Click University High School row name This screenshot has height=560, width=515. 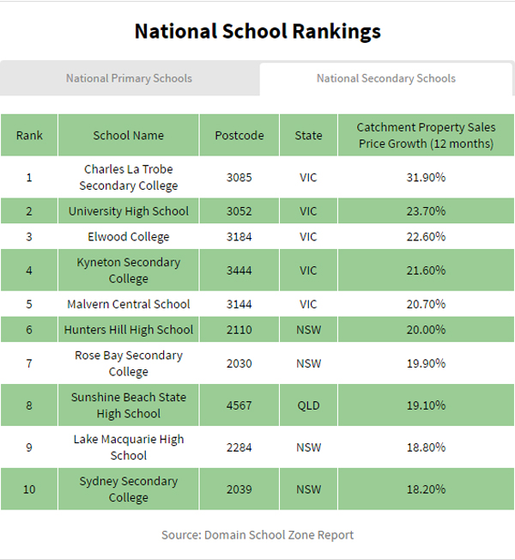(129, 211)
